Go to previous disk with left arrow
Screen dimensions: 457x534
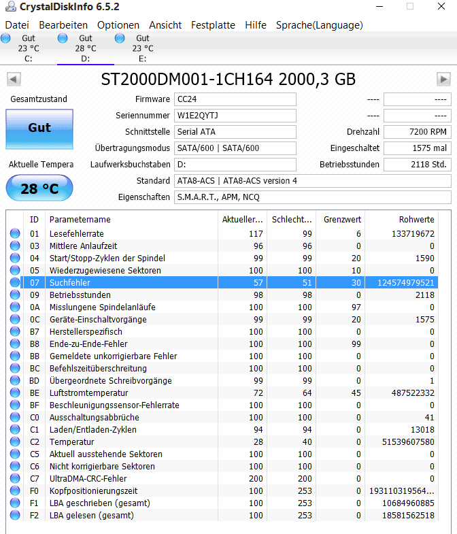pyautogui.click(x=14, y=80)
